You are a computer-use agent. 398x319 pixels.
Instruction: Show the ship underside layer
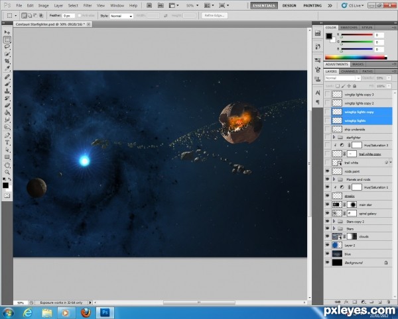coord(328,129)
